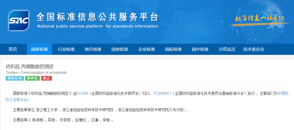Select the 国家标准 navigation tab

(40, 49)
